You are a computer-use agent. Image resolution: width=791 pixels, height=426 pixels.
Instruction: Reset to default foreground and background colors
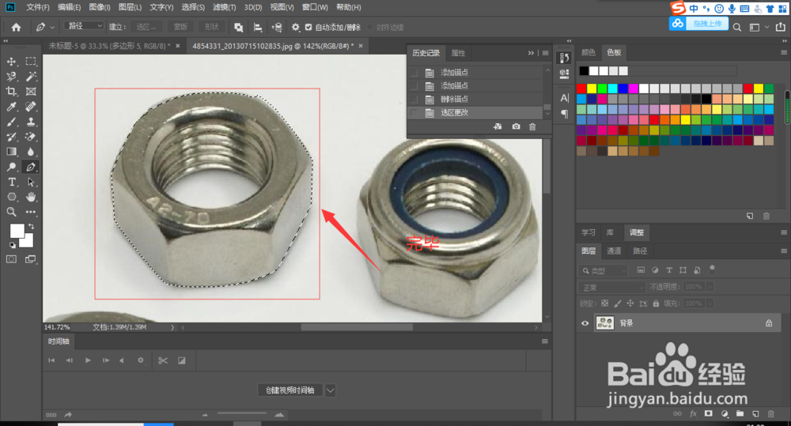click(x=12, y=246)
